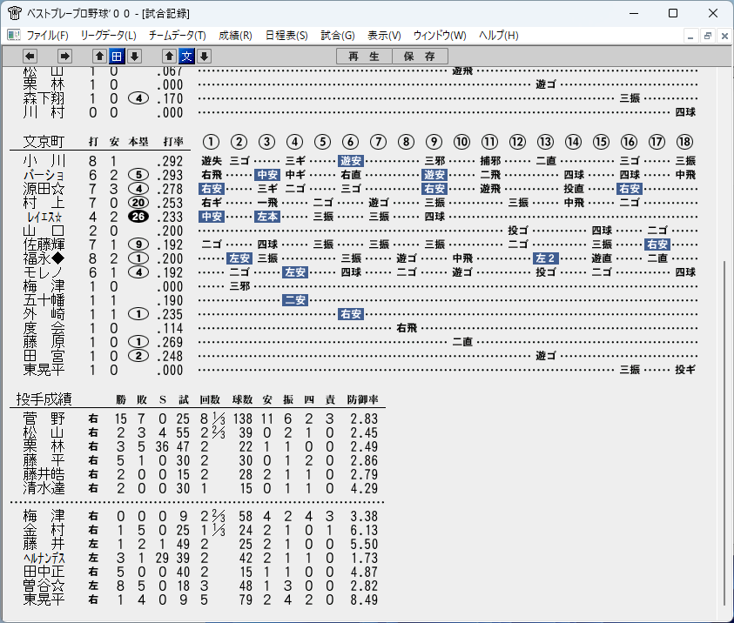
Task: Click the 再生 playback button
Action: click(x=364, y=57)
